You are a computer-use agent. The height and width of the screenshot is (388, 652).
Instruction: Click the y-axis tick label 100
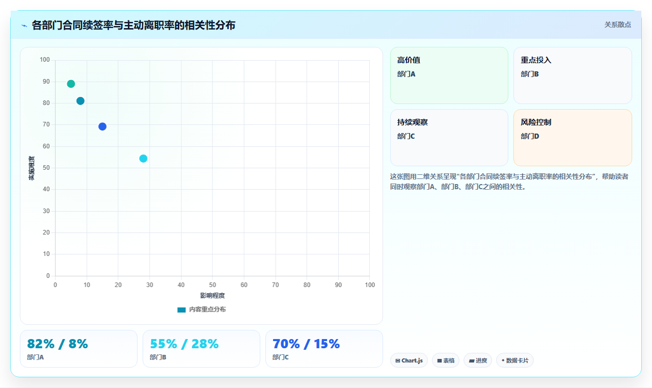[45, 60]
